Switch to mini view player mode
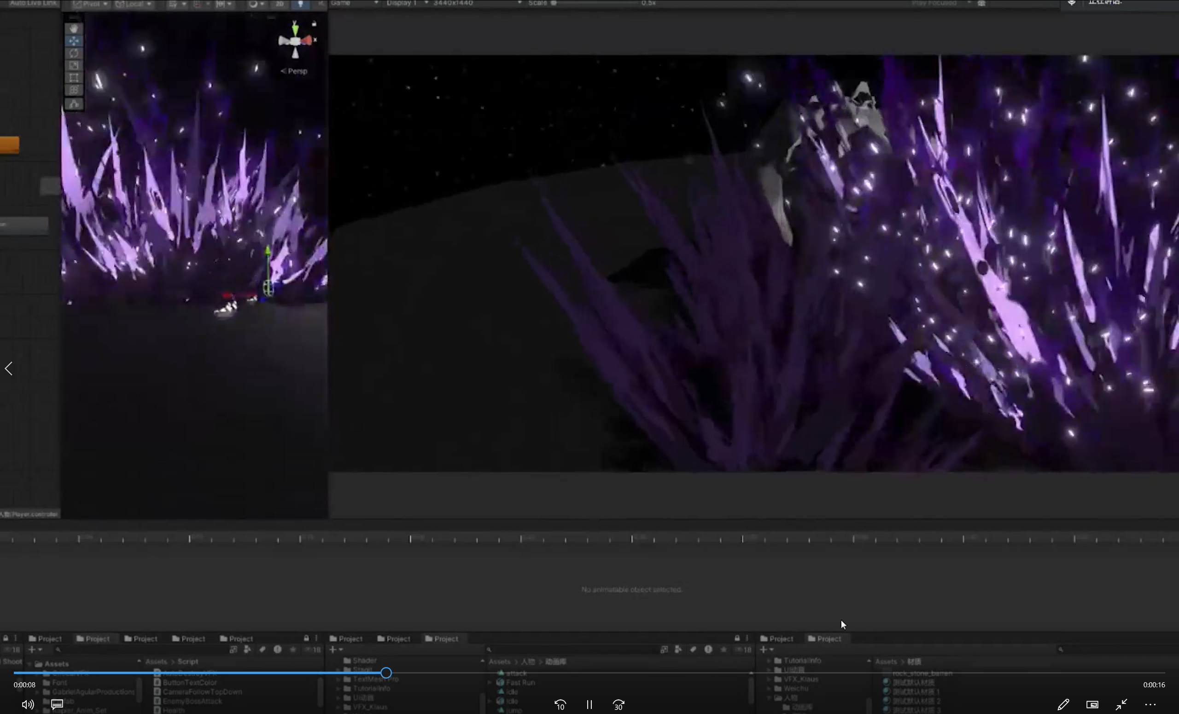 coord(1092,704)
